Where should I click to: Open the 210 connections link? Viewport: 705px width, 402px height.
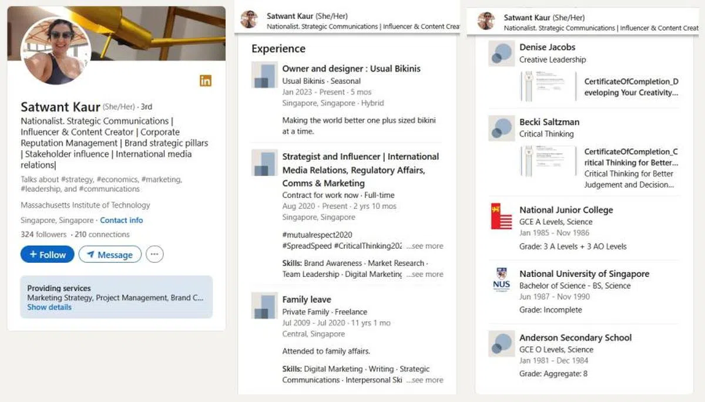[102, 234]
